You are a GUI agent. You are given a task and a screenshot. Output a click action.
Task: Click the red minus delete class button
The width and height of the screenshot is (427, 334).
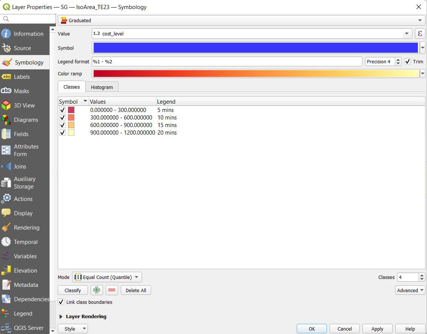point(112,290)
